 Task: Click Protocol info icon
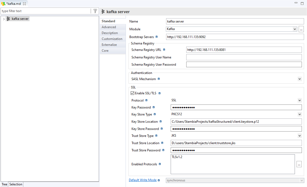(147, 100)
